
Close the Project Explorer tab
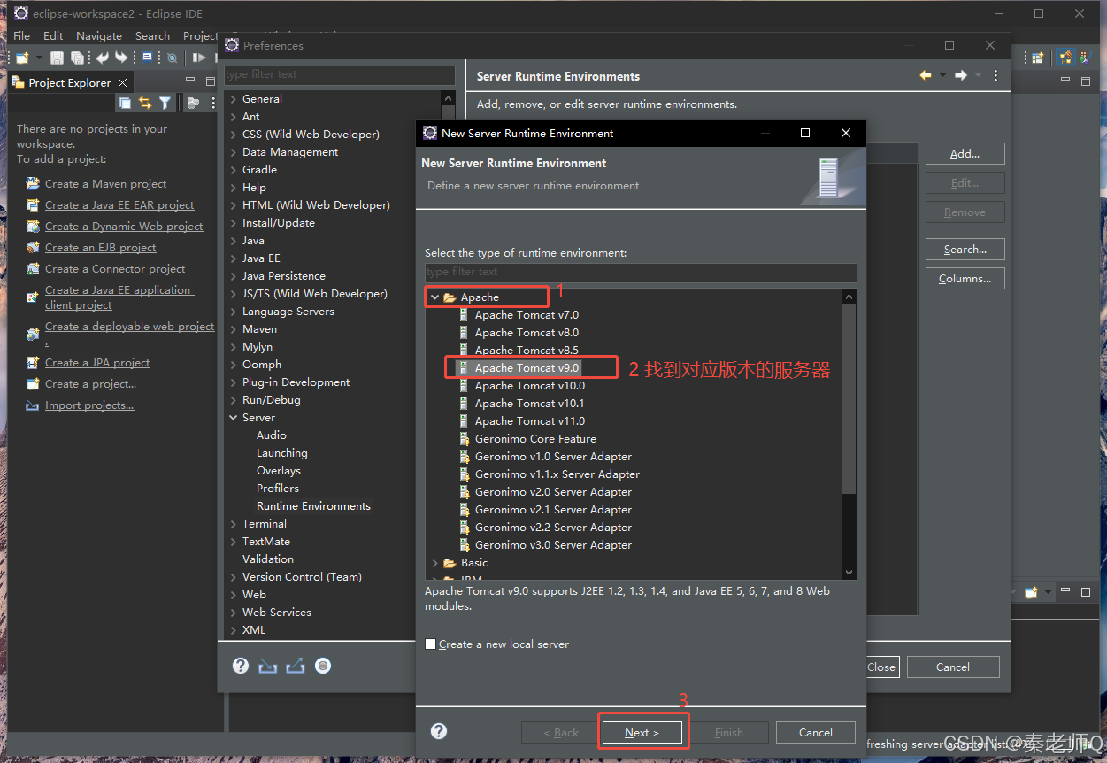tap(123, 82)
